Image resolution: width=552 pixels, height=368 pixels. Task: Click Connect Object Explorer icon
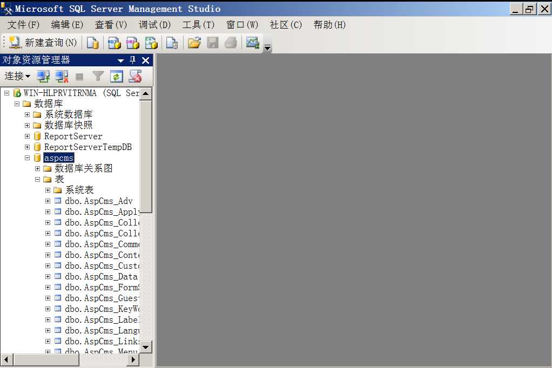click(43, 76)
